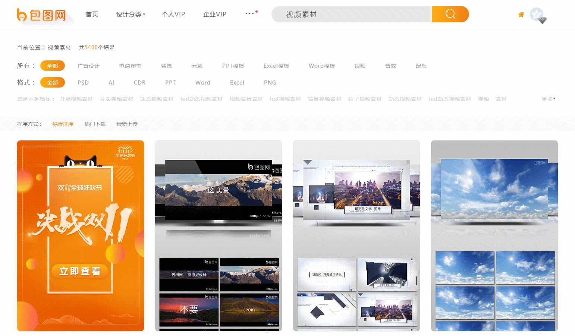Expand the 更多 suggestions dropdown
This screenshot has height=336, width=575.
(549, 99)
